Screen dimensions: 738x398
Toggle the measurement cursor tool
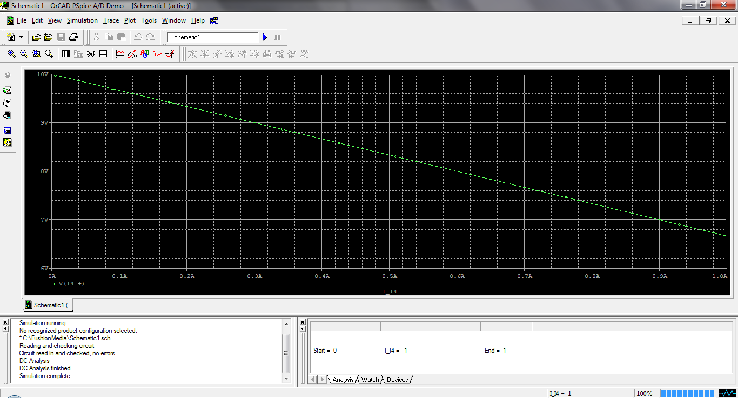pos(169,53)
